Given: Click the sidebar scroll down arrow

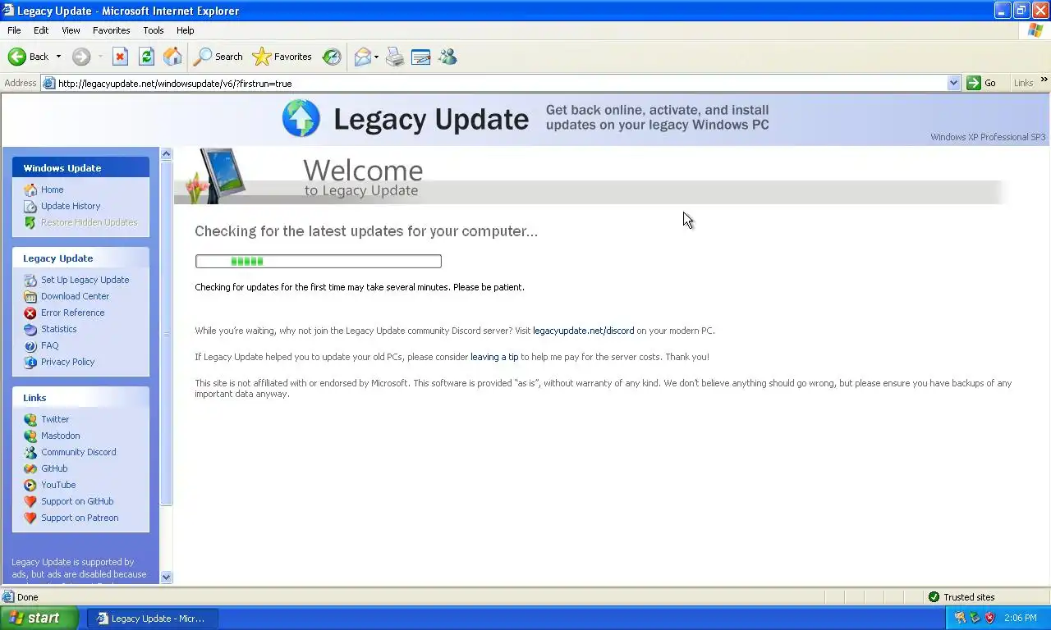Looking at the screenshot, I should [x=166, y=577].
